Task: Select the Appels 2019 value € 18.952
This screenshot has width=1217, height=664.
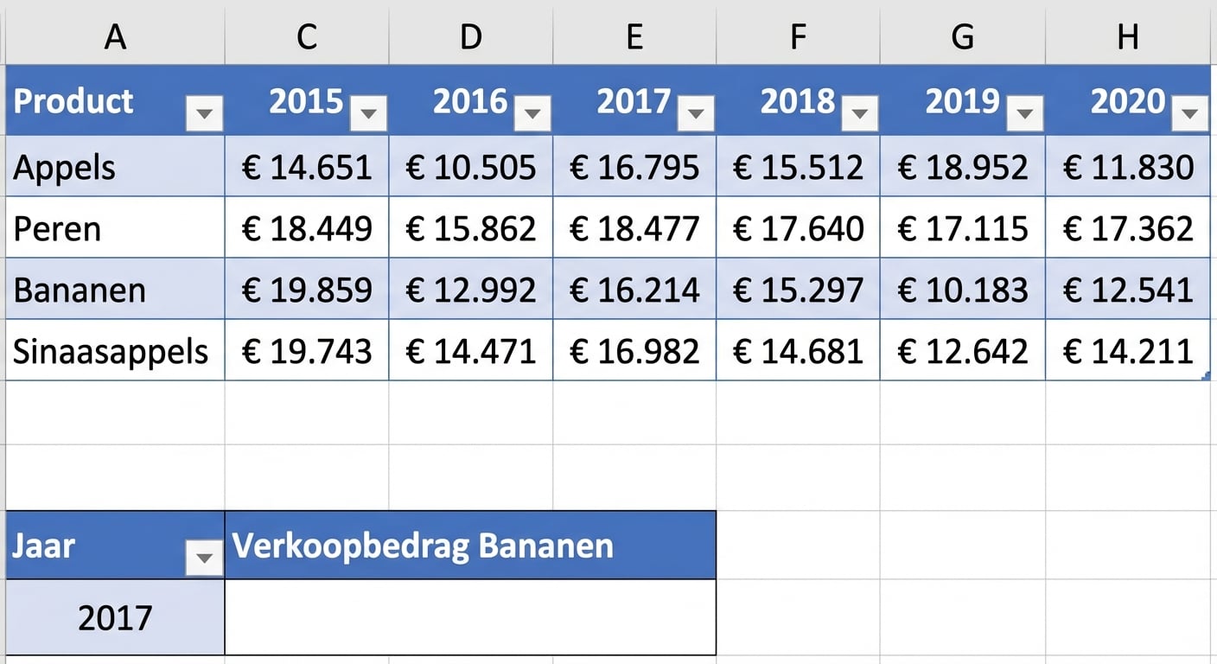Action: pos(963,168)
